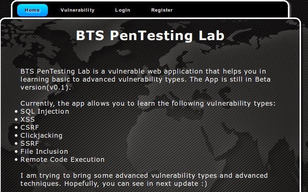Select the Remote Code Execution item

62,160
